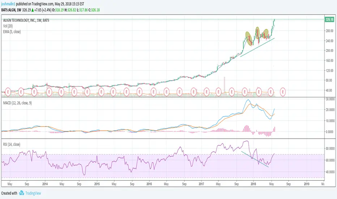337x199 pixels.
Task: Click the TradingView cloud logo icon
Action: pos(21,193)
